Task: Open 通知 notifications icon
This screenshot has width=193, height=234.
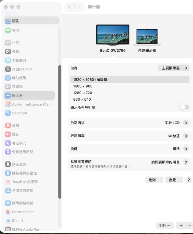Action: tap(8, 125)
